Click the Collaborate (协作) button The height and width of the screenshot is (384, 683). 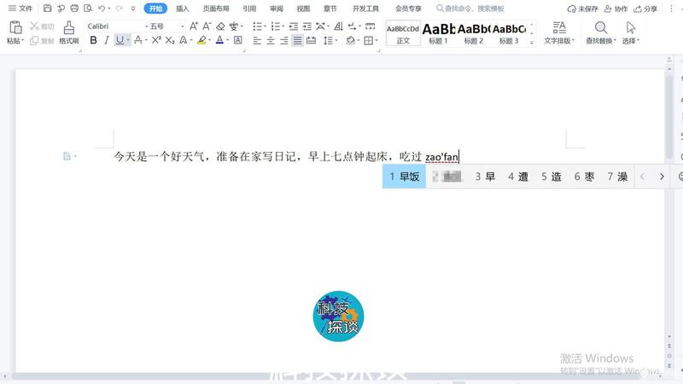tap(616, 9)
